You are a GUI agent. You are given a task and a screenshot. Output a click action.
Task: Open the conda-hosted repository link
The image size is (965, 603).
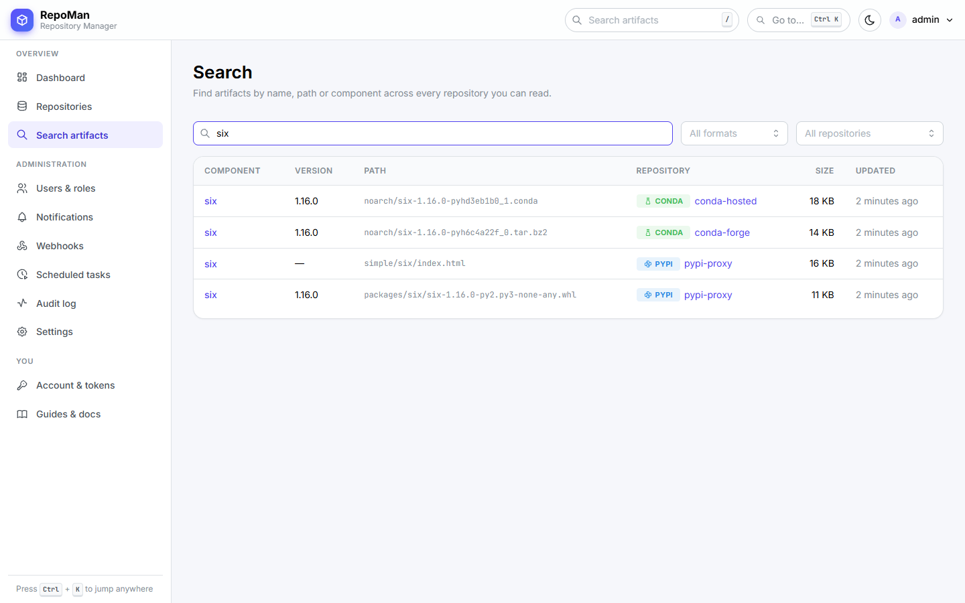point(726,201)
